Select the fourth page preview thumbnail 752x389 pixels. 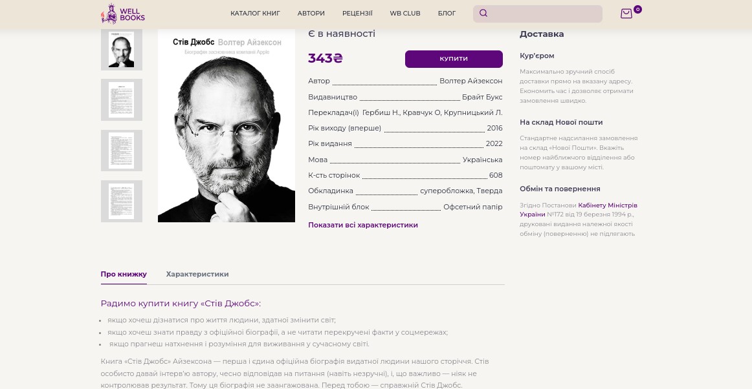pos(121,201)
